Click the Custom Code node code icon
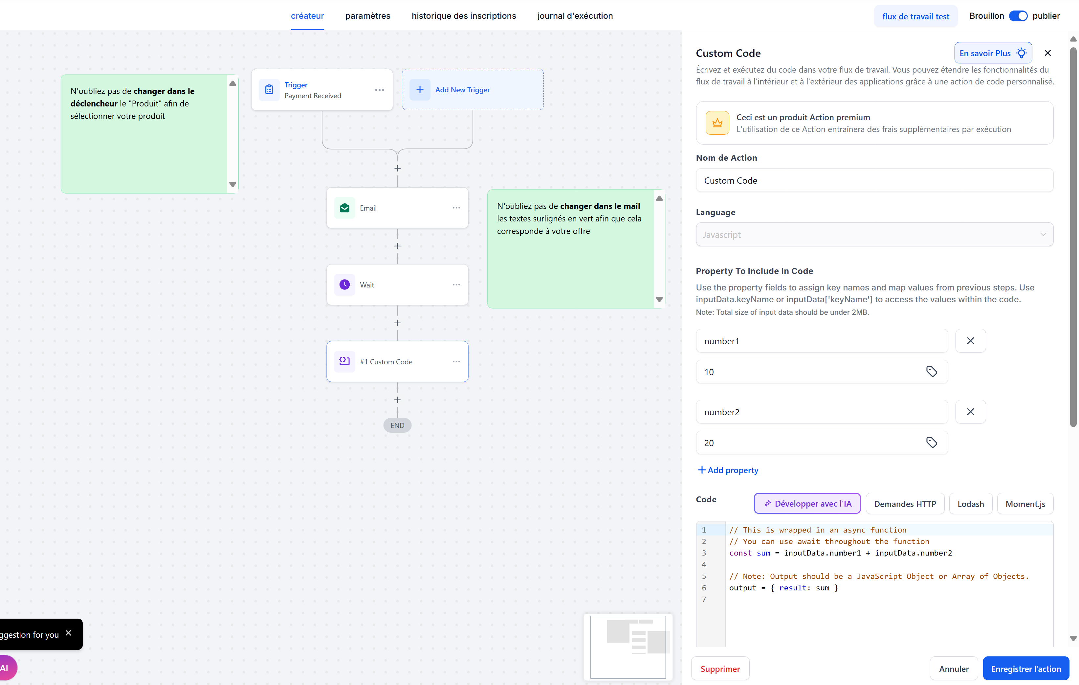 pyautogui.click(x=344, y=361)
